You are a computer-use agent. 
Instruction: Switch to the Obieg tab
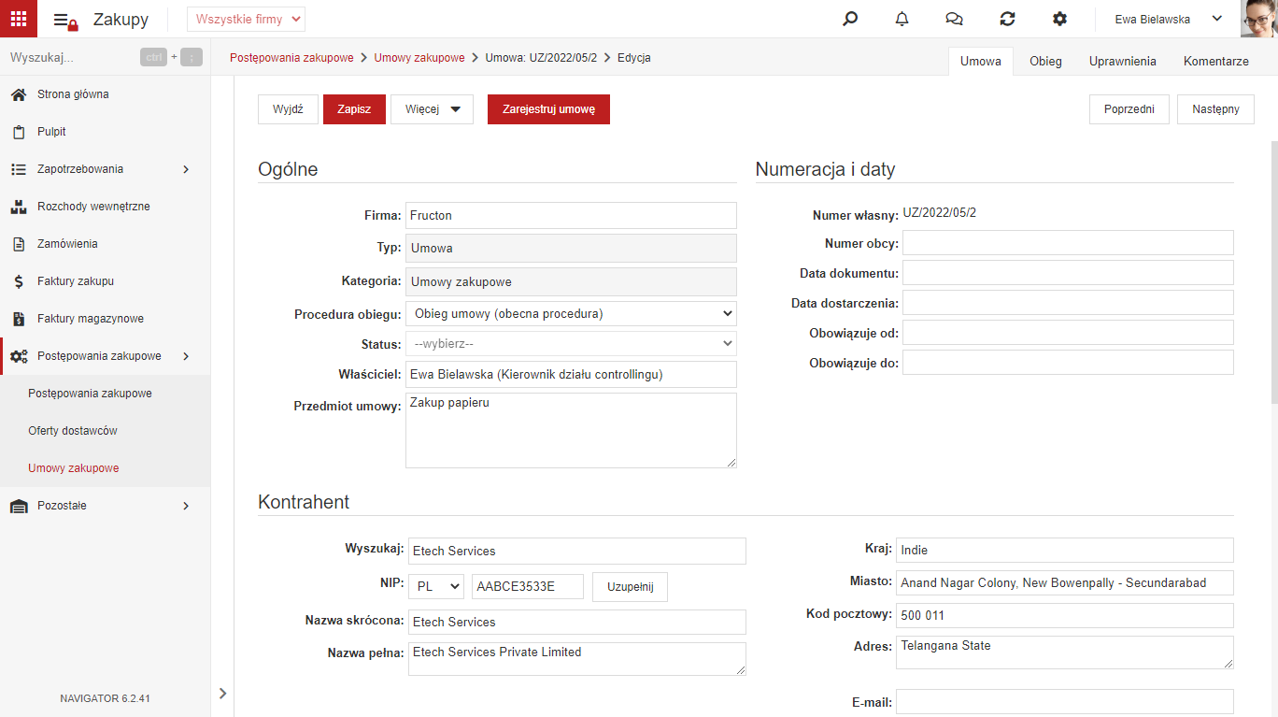(1045, 61)
